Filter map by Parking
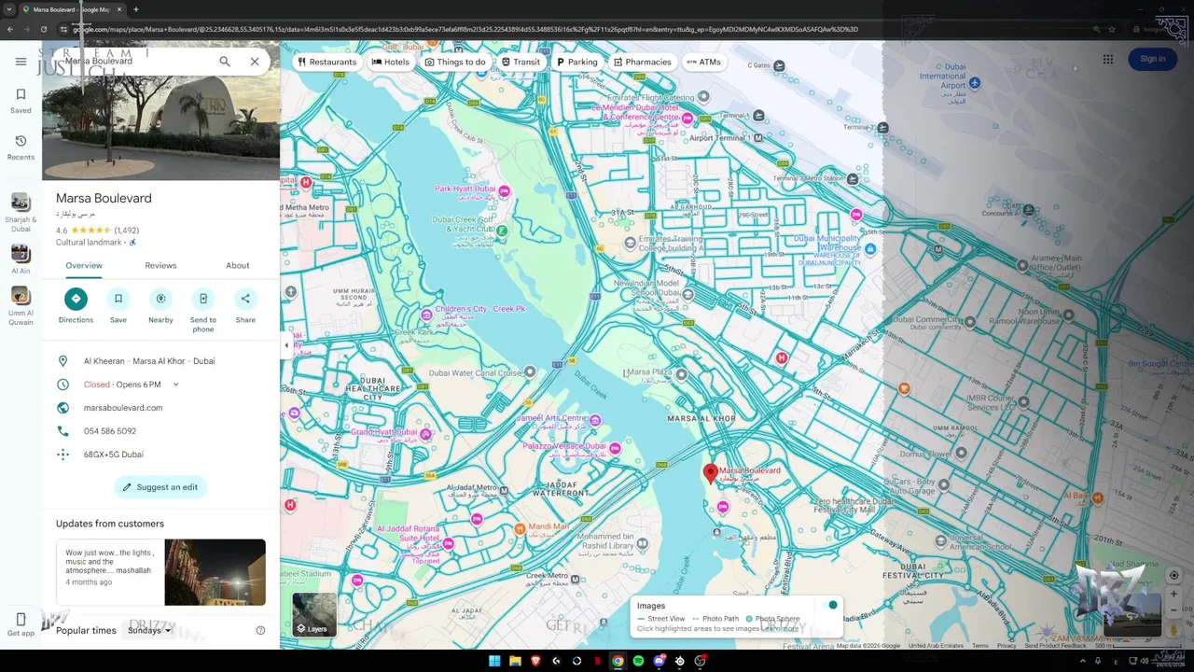This screenshot has height=672, width=1194. (x=577, y=62)
